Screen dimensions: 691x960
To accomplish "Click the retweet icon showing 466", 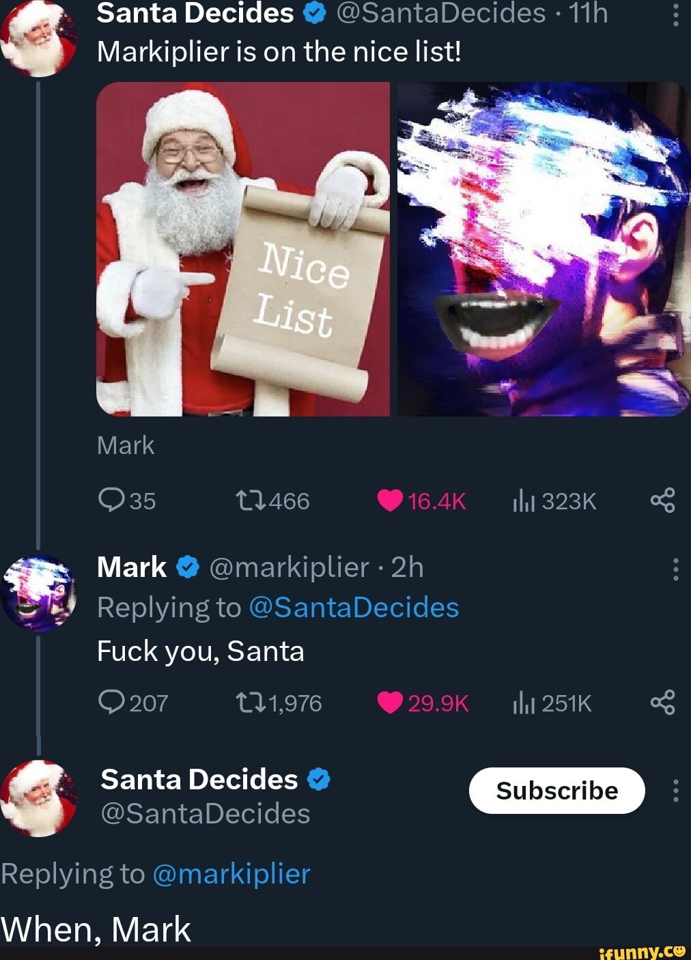I will pyautogui.click(x=252, y=500).
